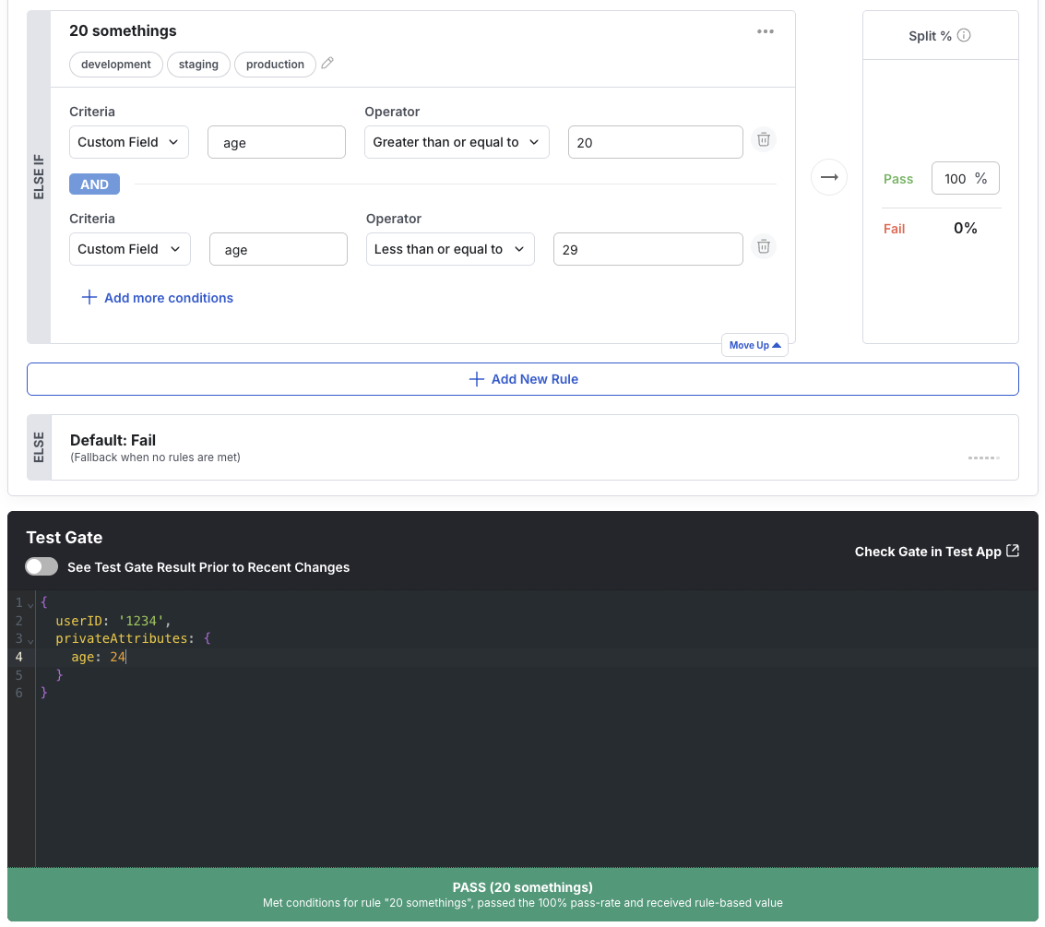Click the Fail 0% value
Screen dimensions: 1045x927
(x=965, y=228)
